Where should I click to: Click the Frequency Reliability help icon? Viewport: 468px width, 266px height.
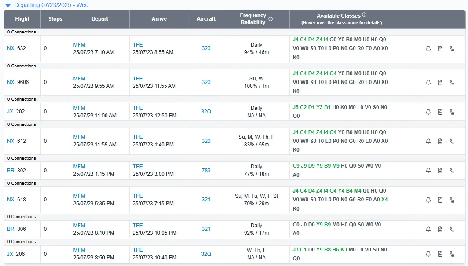click(271, 19)
